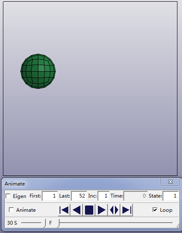The image size is (182, 233).
Task: Play animation backward
Action: tap(77, 210)
